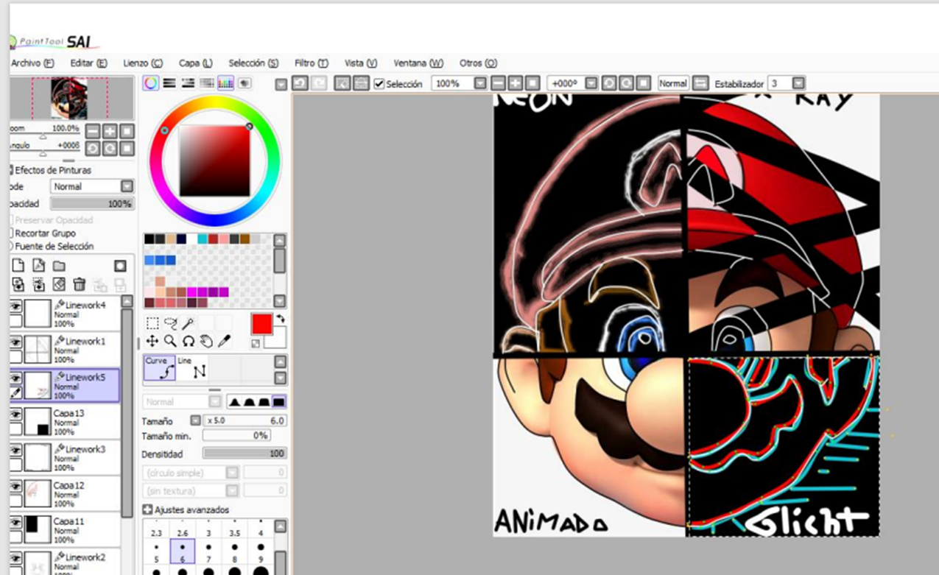Open the Ventana menu

(418, 63)
